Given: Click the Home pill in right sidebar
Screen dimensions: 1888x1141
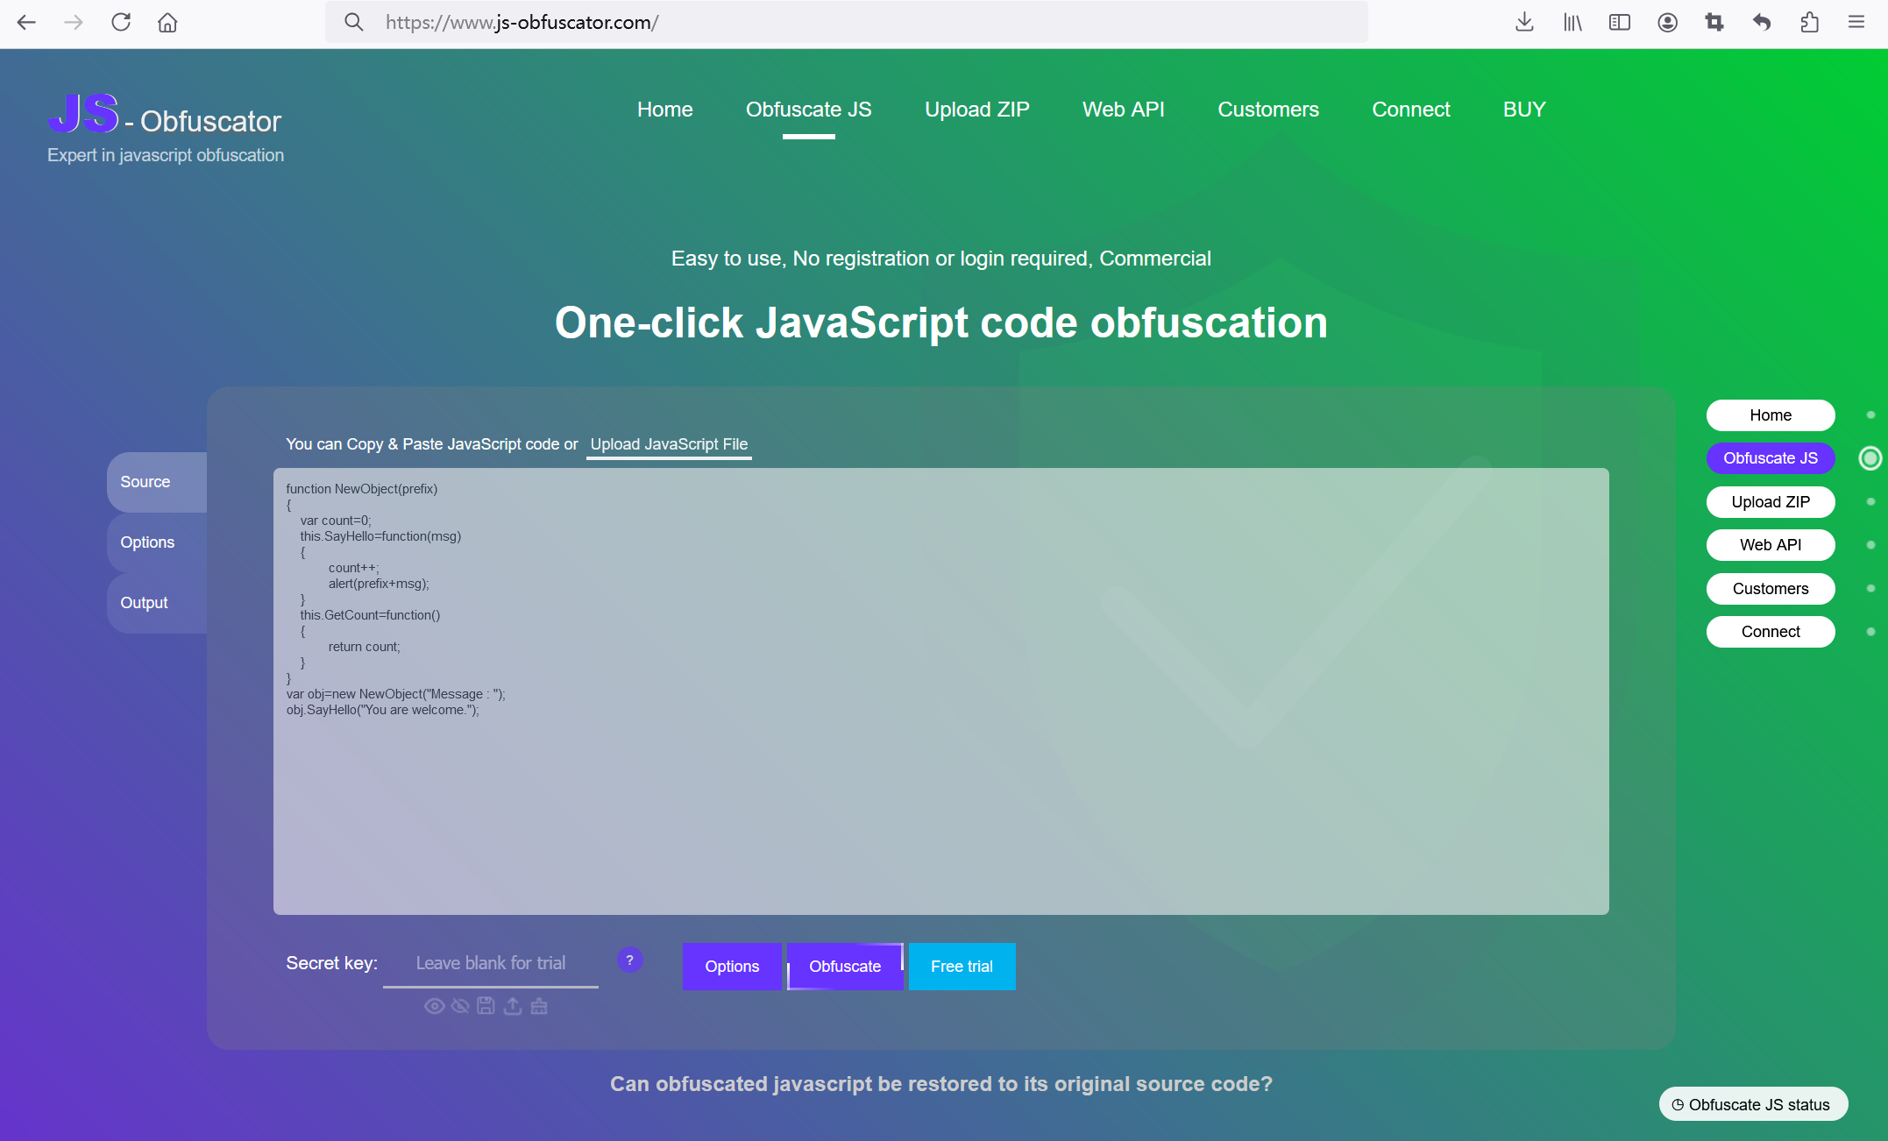Looking at the screenshot, I should [x=1771, y=415].
